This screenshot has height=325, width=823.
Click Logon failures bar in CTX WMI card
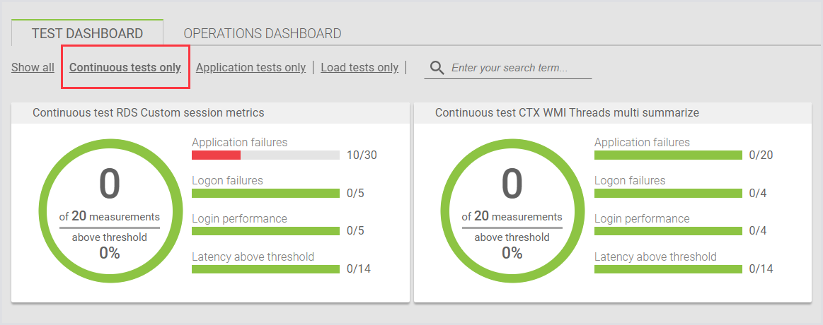[x=668, y=193]
